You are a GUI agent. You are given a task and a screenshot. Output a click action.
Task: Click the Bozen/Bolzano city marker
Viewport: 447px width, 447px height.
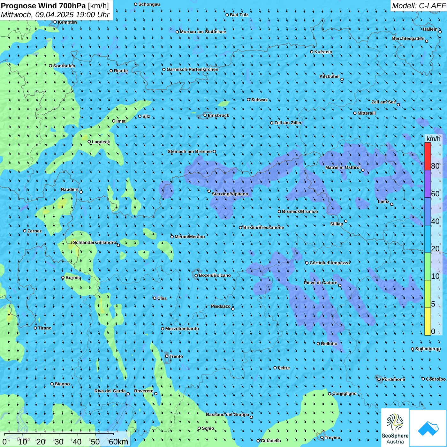click(196, 275)
